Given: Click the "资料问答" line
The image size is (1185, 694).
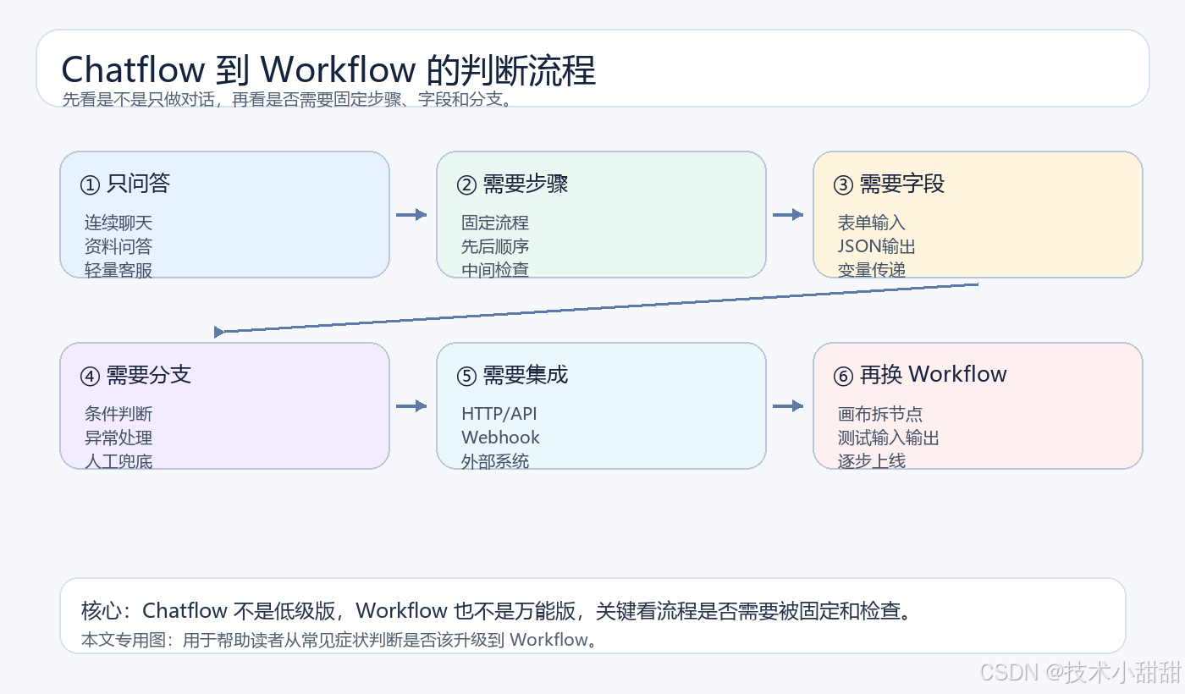Looking at the screenshot, I should tap(118, 246).
